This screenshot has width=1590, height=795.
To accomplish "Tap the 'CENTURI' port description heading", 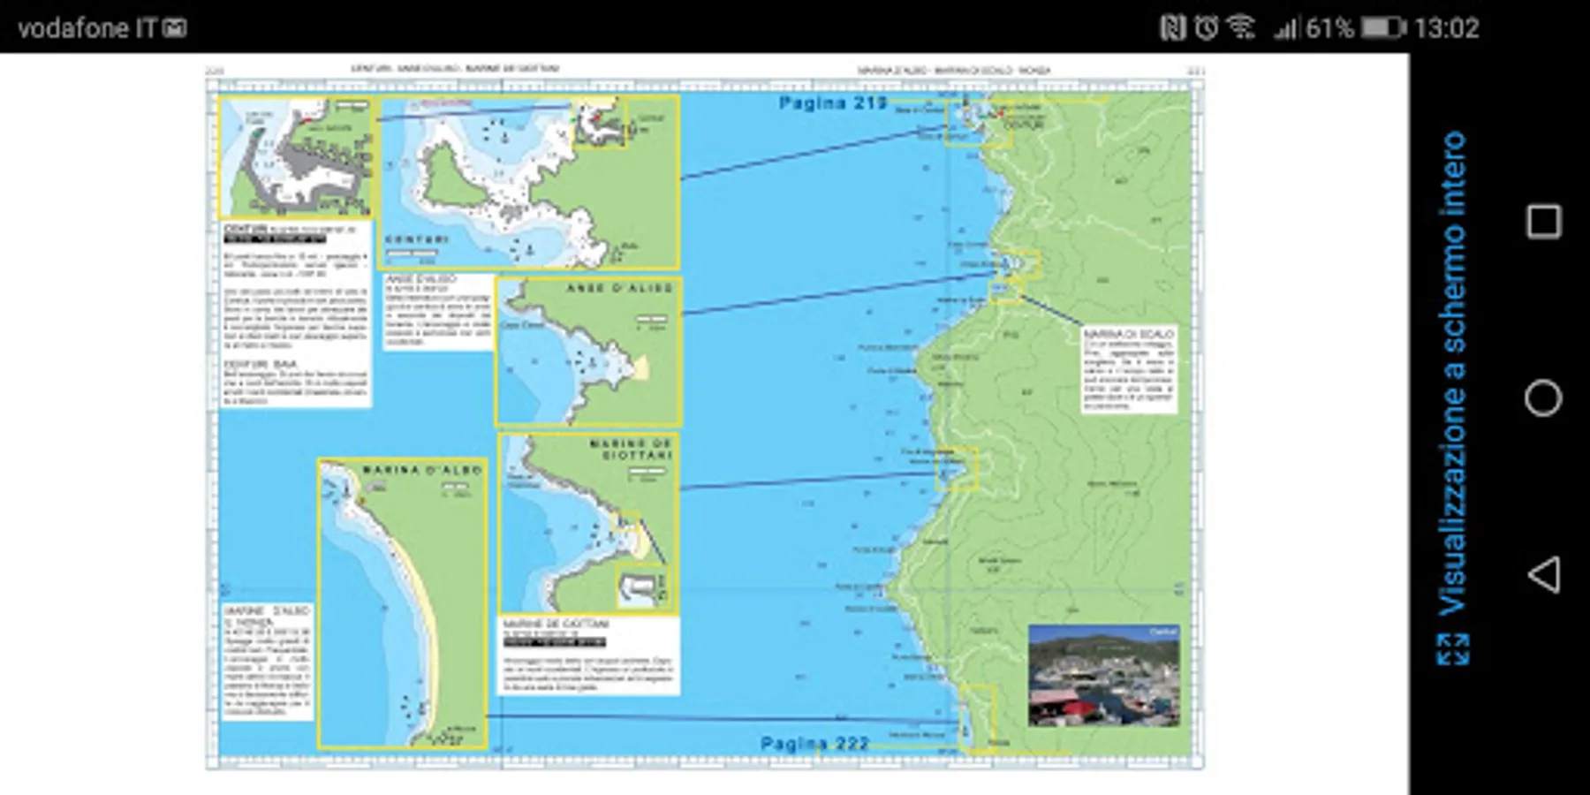I will coord(246,229).
